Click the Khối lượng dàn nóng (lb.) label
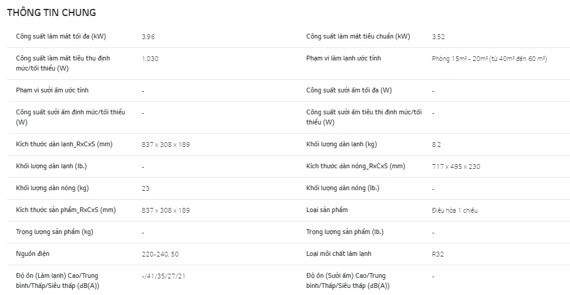Image resolution: width=570 pixels, height=295 pixels. click(x=343, y=188)
